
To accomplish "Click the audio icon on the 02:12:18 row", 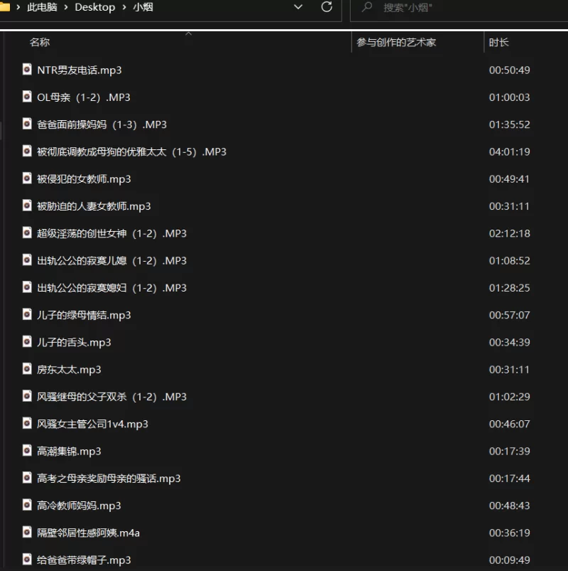I will 27,233.
